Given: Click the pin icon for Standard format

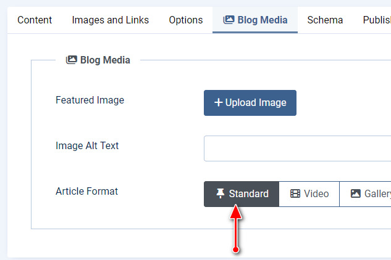Looking at the screenshot, I should click(221, 193).
